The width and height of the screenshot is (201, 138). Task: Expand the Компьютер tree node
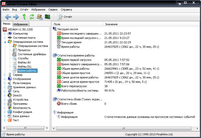[5, 34]
